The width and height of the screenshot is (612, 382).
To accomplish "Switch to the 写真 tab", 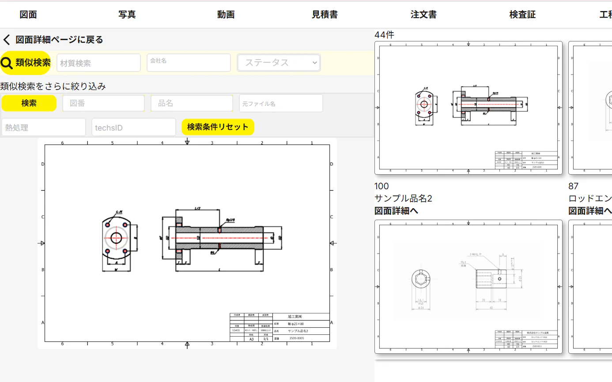I will [x=127, y=15].
